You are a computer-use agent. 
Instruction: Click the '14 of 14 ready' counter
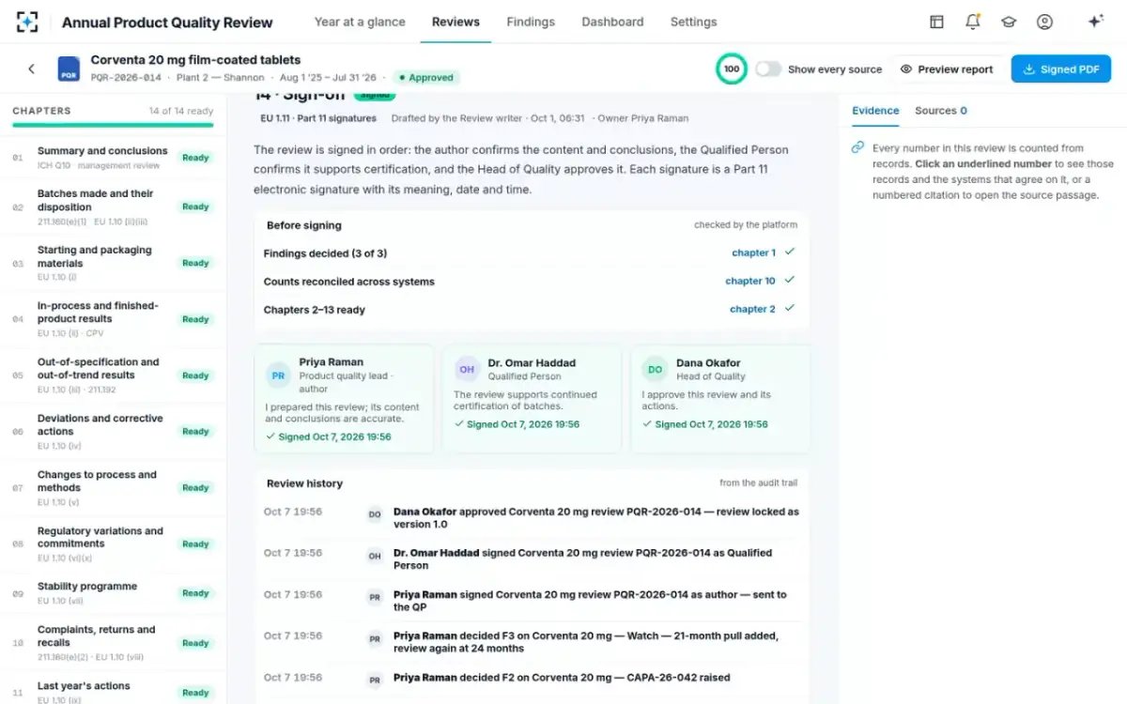click(x=180, y=111)
